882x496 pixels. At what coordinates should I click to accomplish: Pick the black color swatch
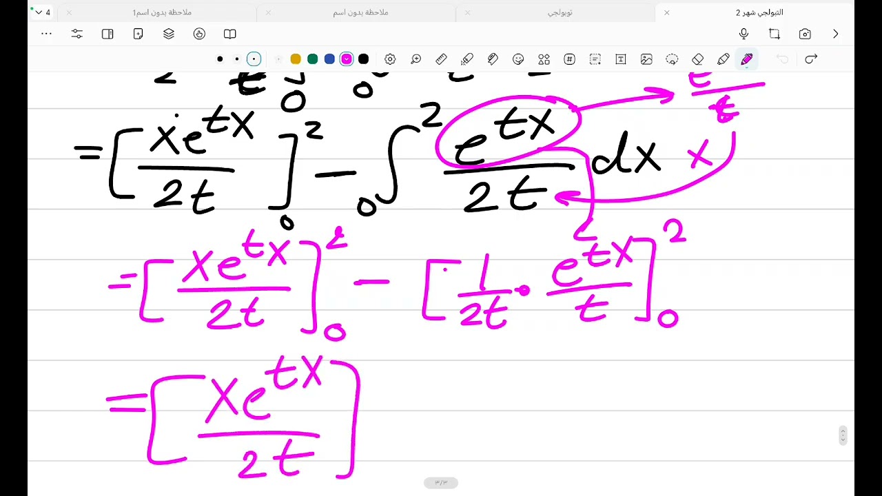[x=363, y=59]
